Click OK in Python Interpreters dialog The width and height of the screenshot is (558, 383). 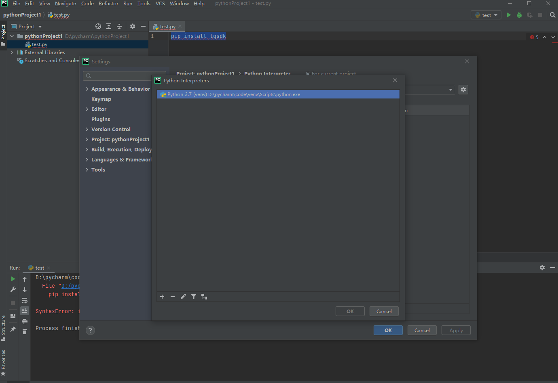coord(350,311)
